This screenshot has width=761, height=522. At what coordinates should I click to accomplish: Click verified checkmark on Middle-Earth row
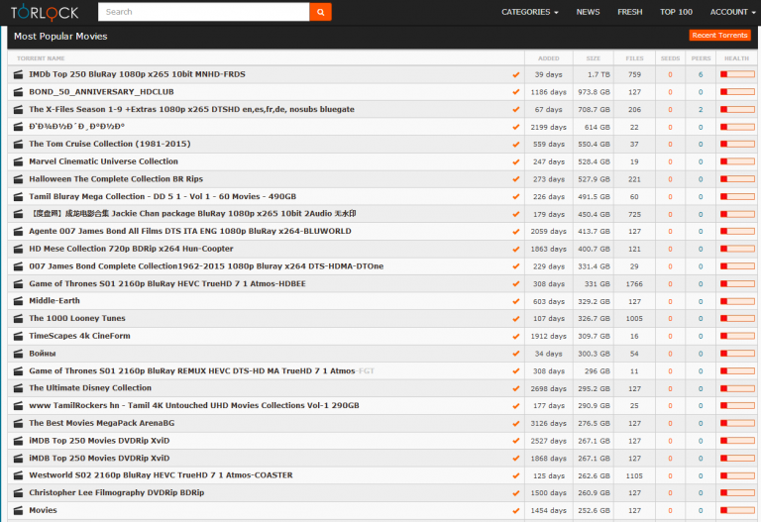point(516,301)
